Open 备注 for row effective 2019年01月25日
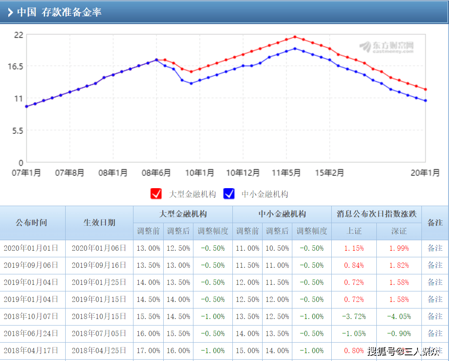The height and width of the screenshot is (361, 449). pos(435,282)
